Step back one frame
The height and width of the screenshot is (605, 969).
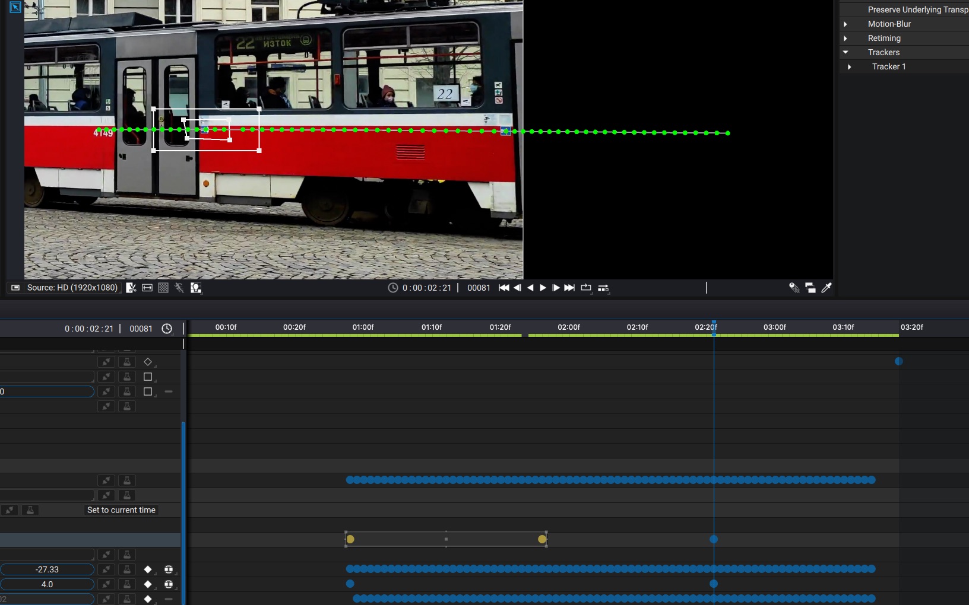click(x=517, y=288)
